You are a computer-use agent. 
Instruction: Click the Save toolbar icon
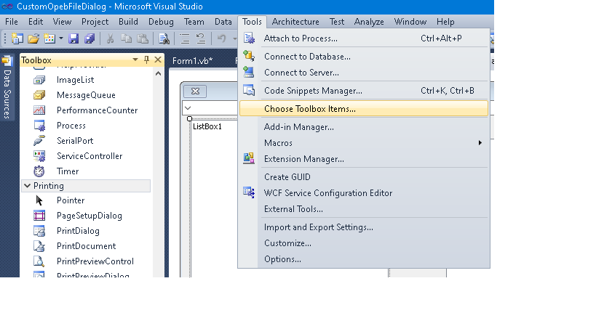pyautogui.click(x=73, y=38)
